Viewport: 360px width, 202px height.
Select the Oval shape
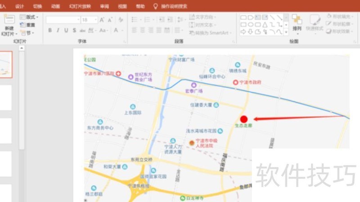251,25
